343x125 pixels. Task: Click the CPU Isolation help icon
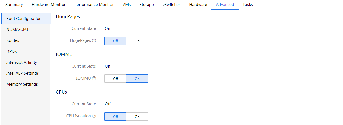click(x=94, y=116)
